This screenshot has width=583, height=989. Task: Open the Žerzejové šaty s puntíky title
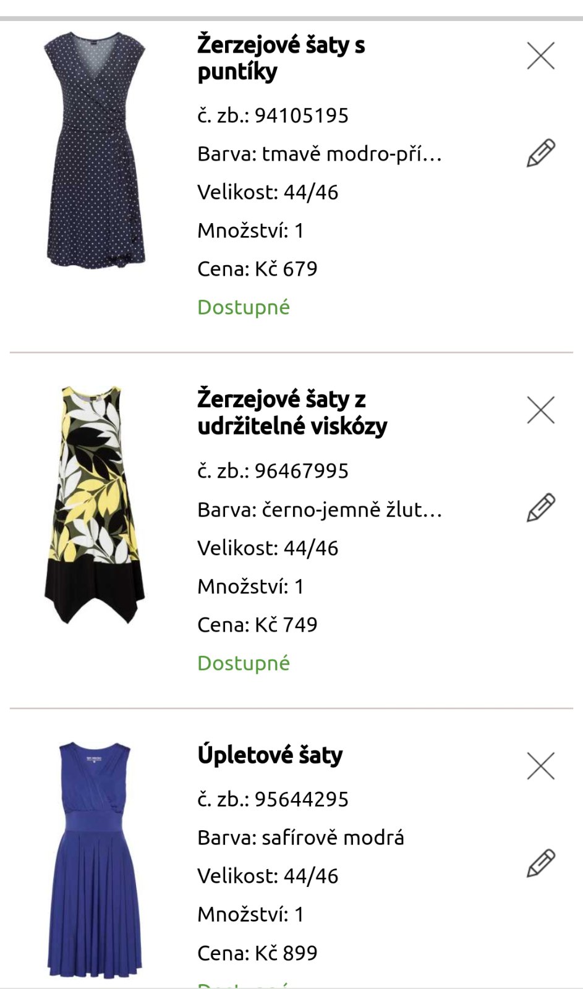coord(281,58)
